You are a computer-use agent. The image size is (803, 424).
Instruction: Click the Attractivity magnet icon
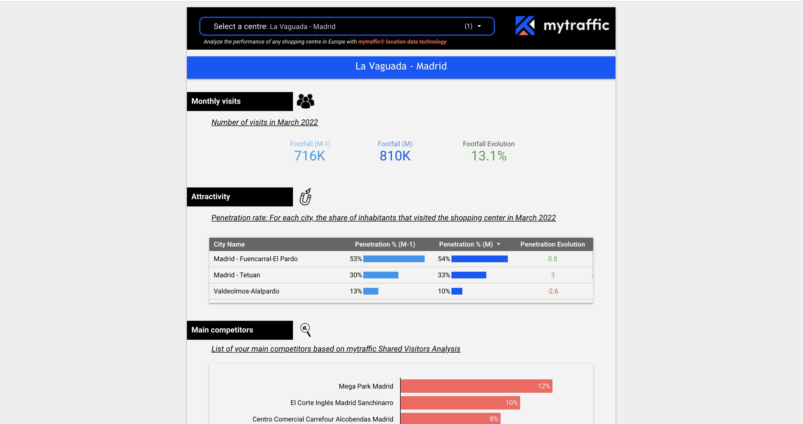pos(306,197)
